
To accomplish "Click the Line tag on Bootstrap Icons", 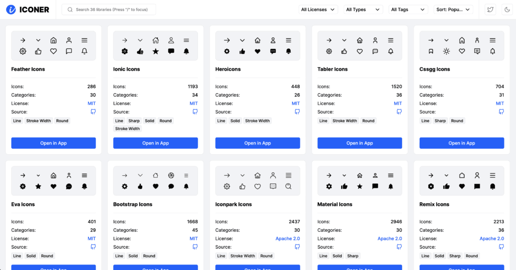I will click(119, 256).
